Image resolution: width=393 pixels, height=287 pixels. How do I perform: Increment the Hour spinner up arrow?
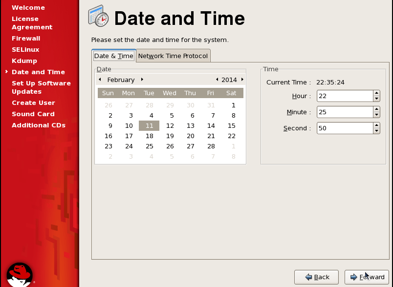point(376,93)
